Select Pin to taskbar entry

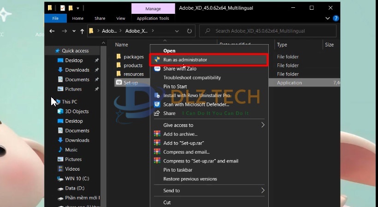(x=177, y=170)
